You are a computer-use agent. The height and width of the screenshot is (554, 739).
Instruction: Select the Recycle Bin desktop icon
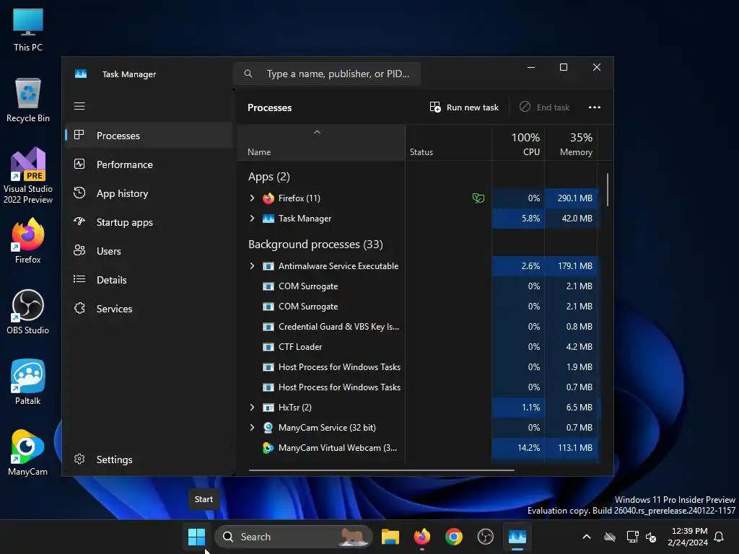point(28,100)
